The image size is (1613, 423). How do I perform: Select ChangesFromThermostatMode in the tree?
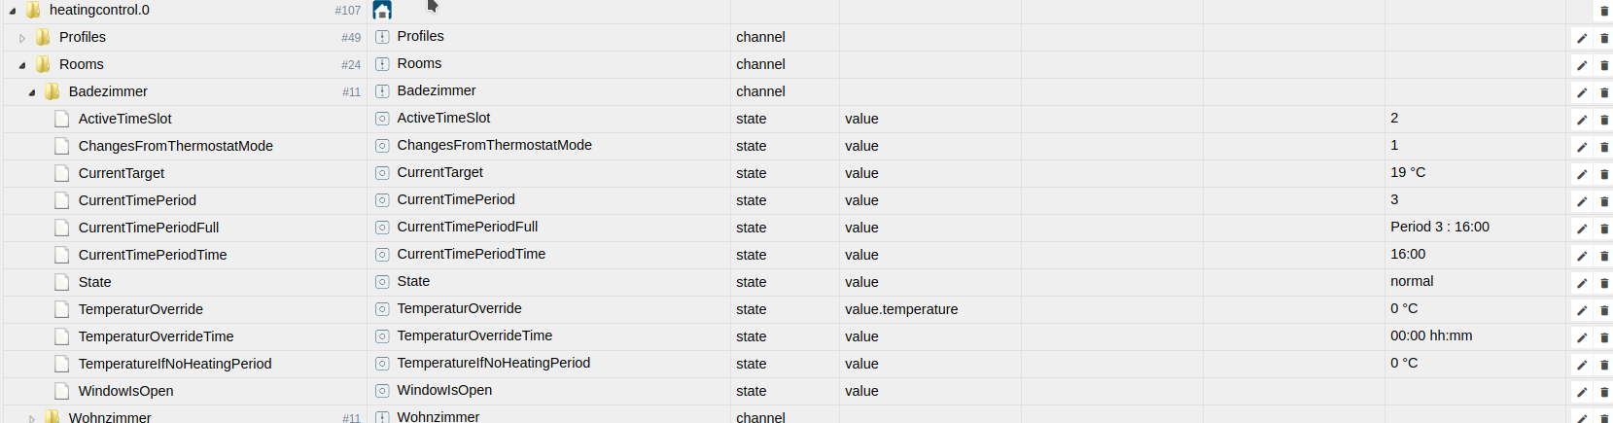175,146
